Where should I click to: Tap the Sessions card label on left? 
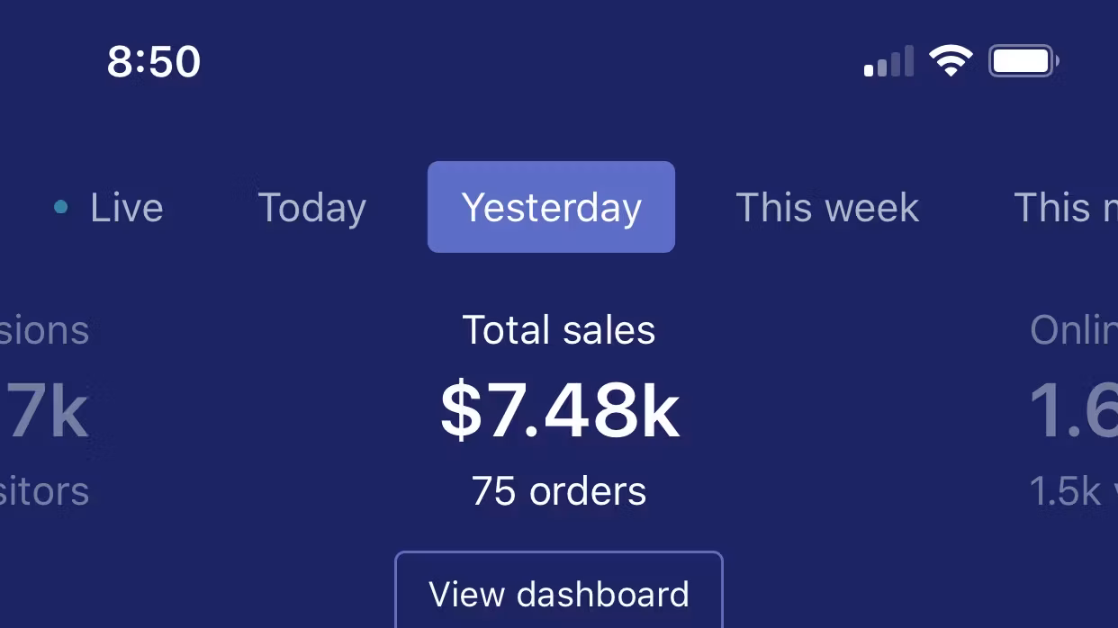click(x=44, y=330)
